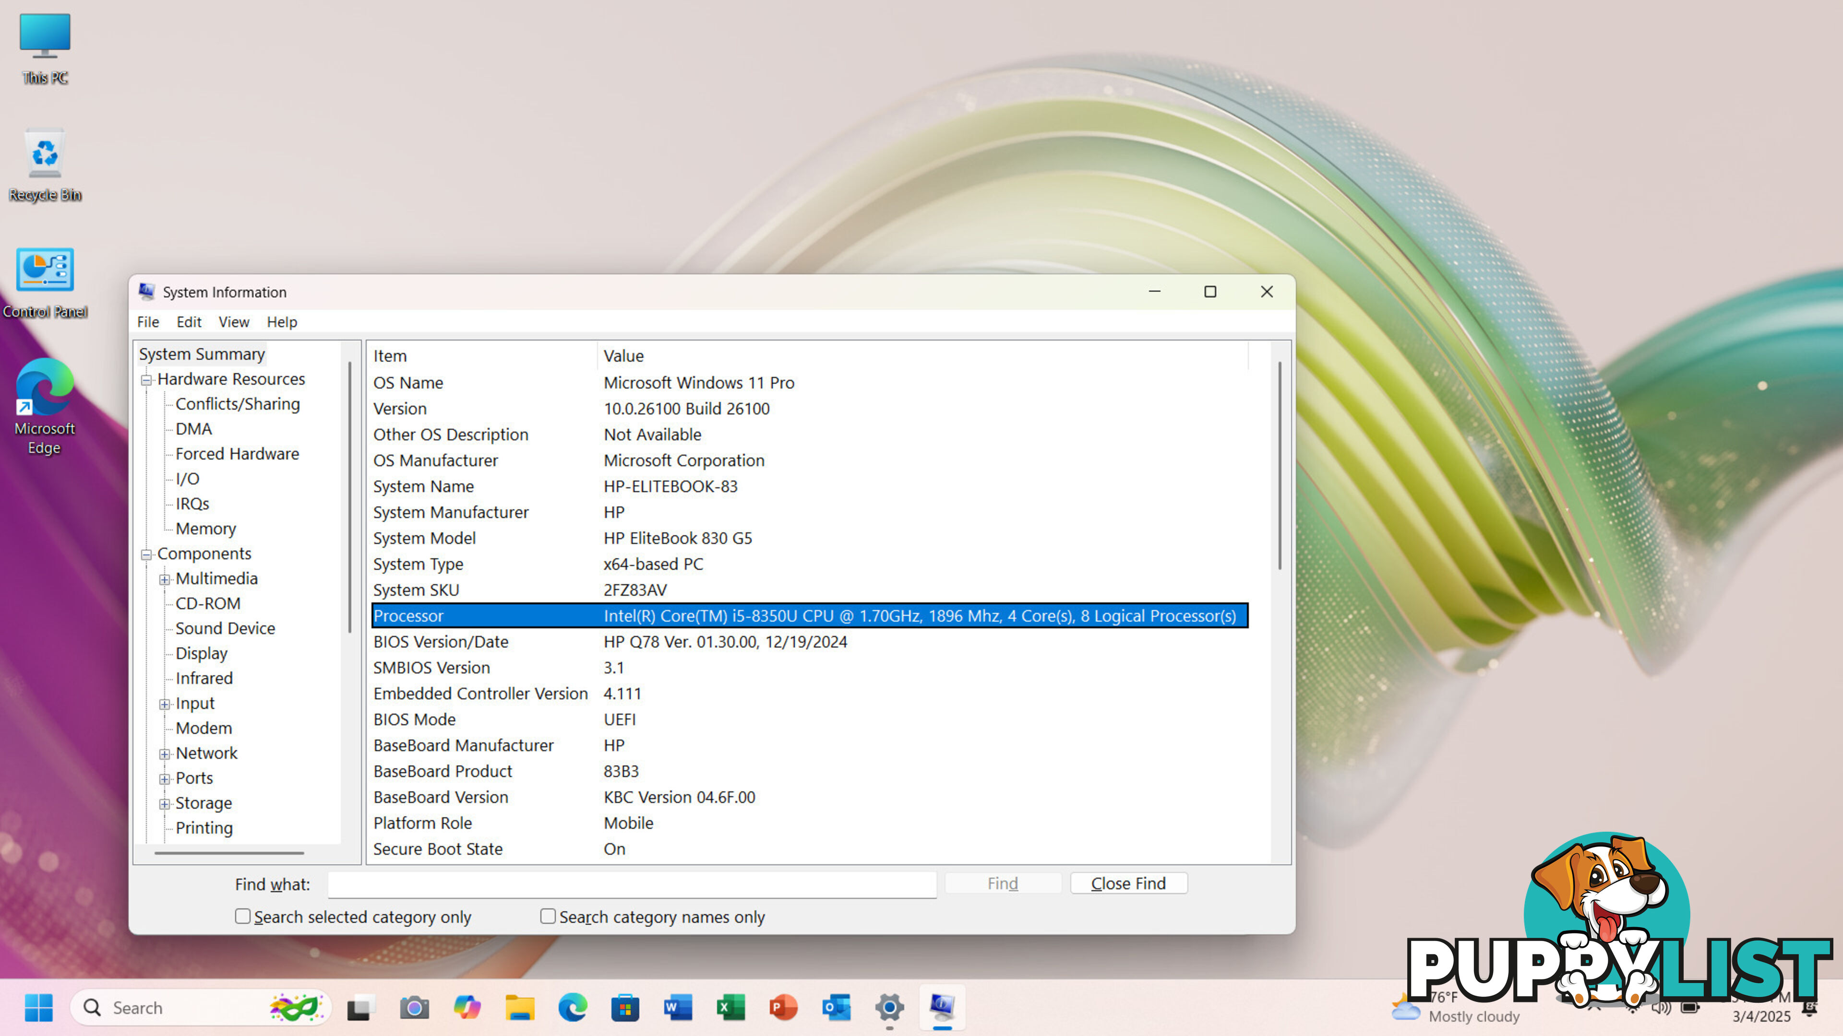
Task: Select the Secure Boot State row
Action: click(x=810, y=848)
